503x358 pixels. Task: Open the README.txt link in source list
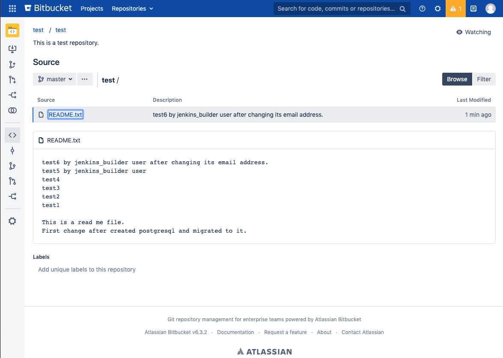pyautogui.click(x=65, y=115)
